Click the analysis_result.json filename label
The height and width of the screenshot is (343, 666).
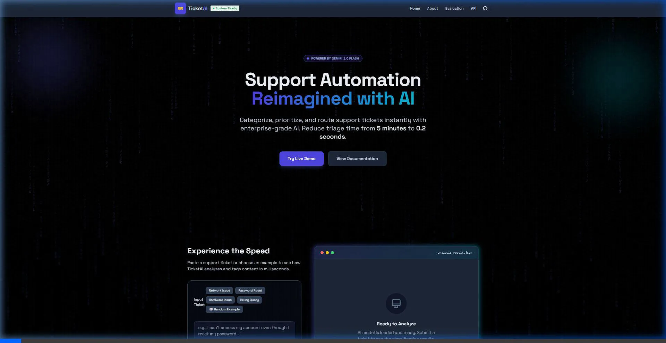click(455, 253)
